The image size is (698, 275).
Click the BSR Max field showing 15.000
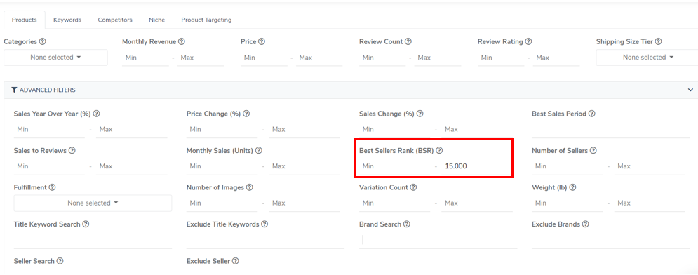click(x=477, y=166)
